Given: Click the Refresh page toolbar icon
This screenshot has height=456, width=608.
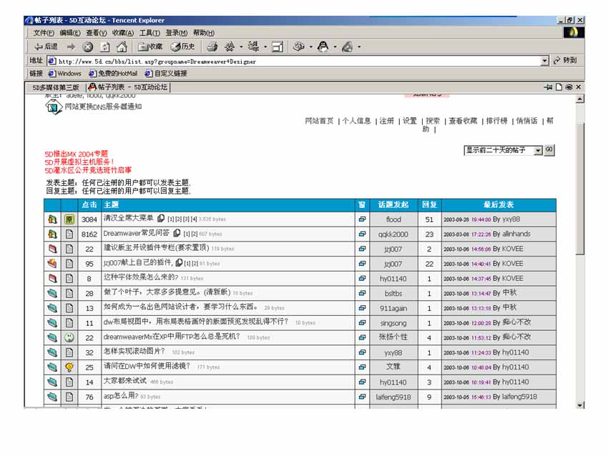Looking at the screenshot, I should (104, 47).
